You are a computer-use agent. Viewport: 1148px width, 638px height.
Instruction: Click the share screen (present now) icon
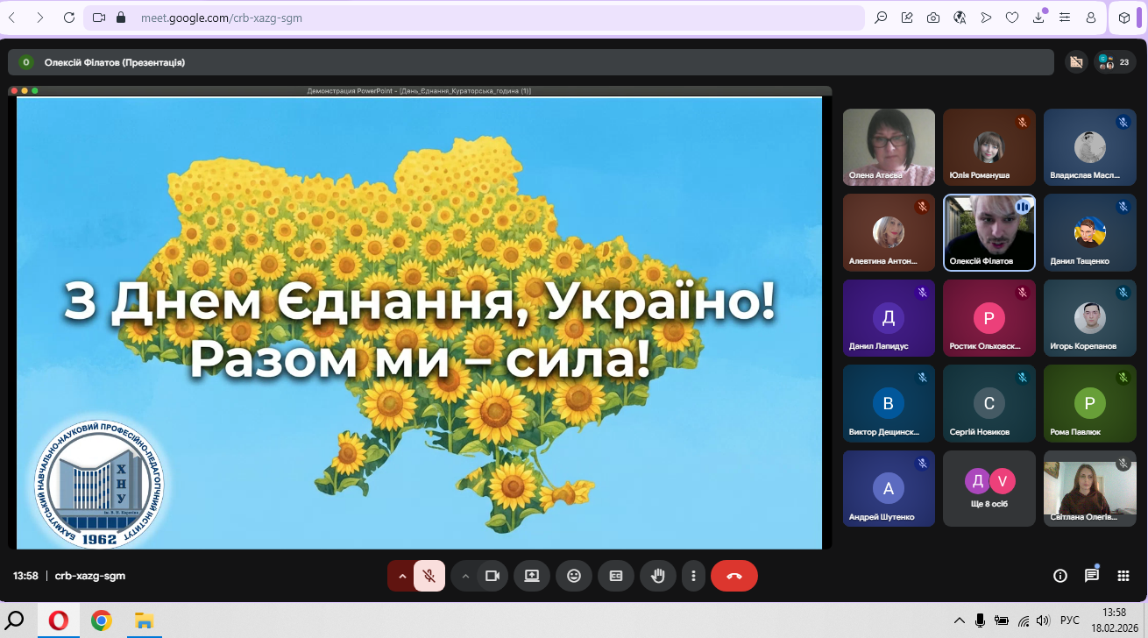pyautogui.click(x=531, y=576)
